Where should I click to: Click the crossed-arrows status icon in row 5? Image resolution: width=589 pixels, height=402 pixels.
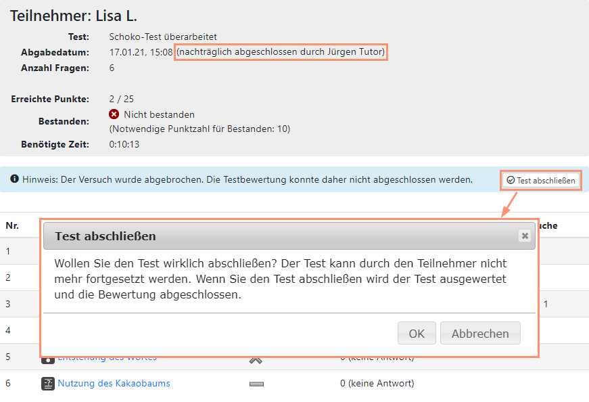256,359
